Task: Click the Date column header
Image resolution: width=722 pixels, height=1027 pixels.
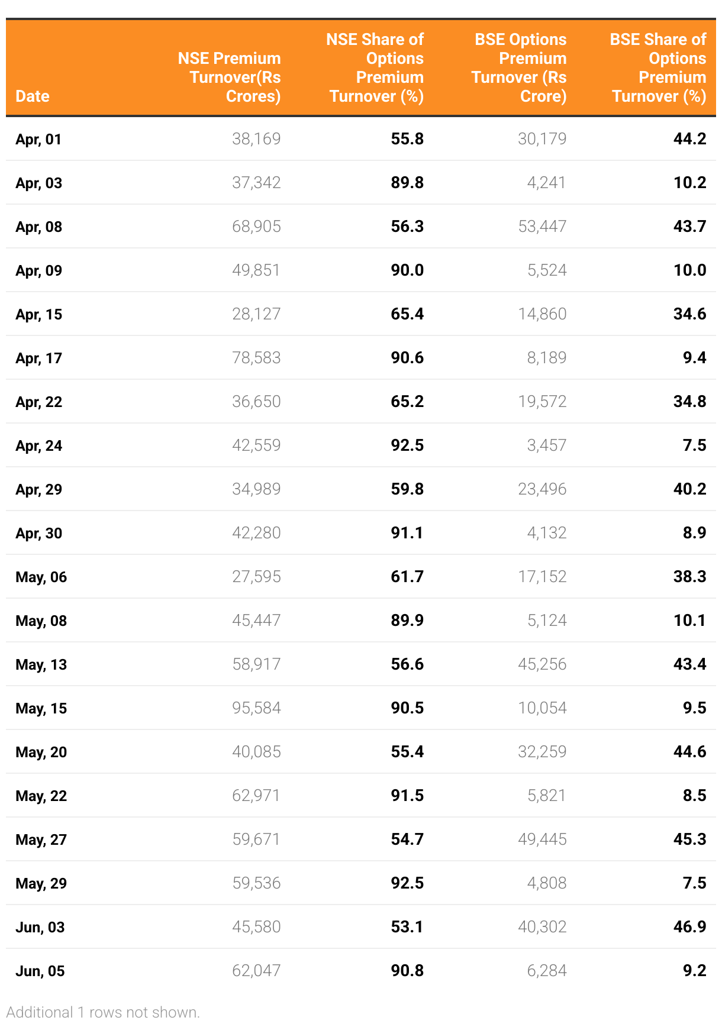Action: (33, 96)
